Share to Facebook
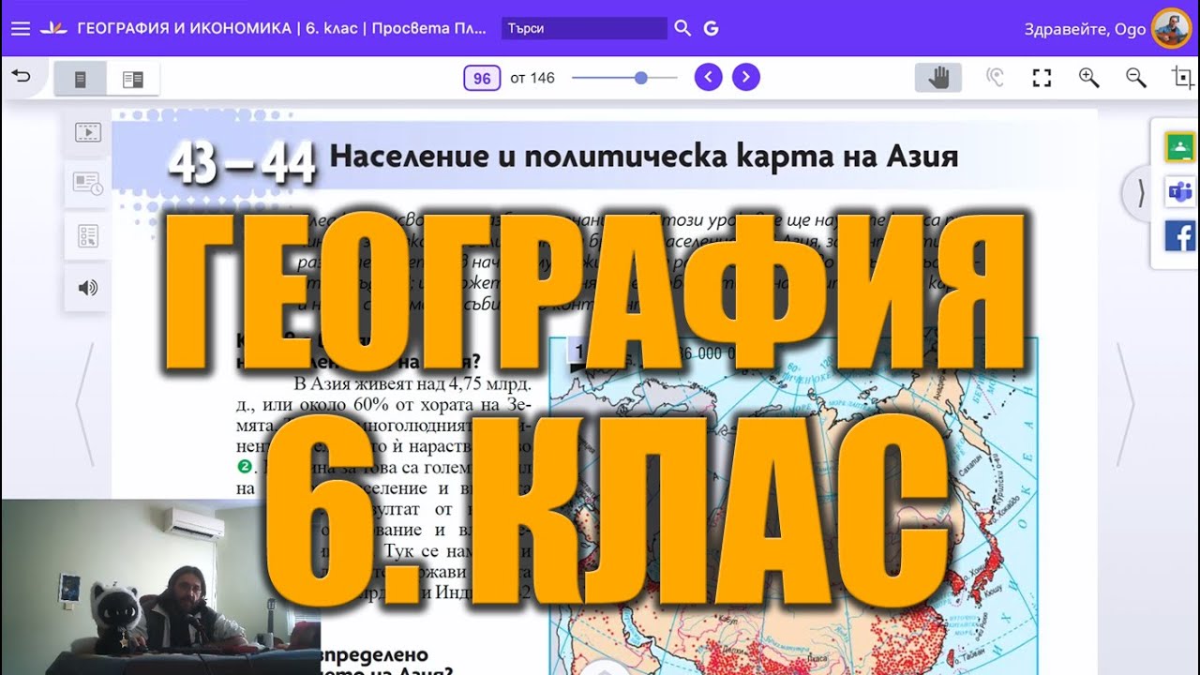 coord(1179,235)
